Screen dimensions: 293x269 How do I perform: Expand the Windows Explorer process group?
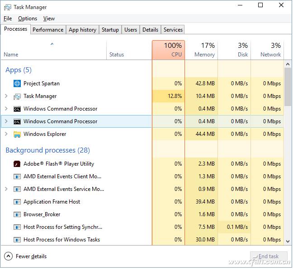click(6, 134)
